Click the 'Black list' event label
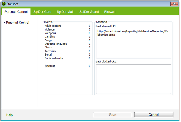181x122 pixels. [x=50, y=66]
